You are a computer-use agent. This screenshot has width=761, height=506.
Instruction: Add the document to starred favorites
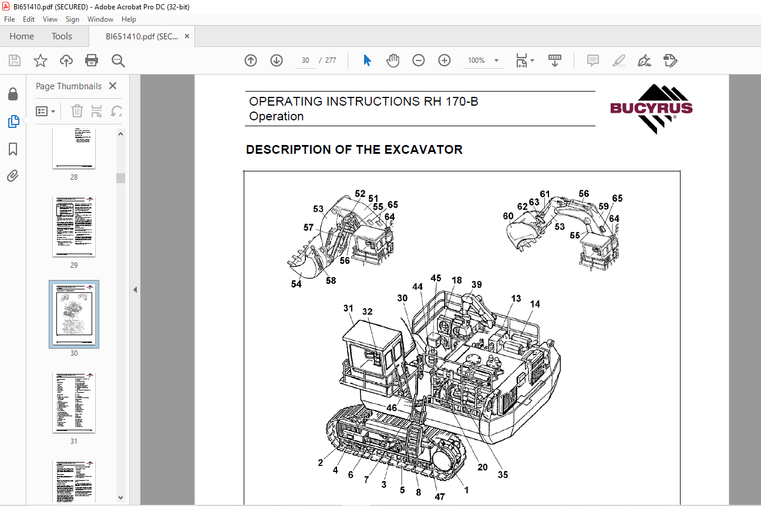coord(40,60)
